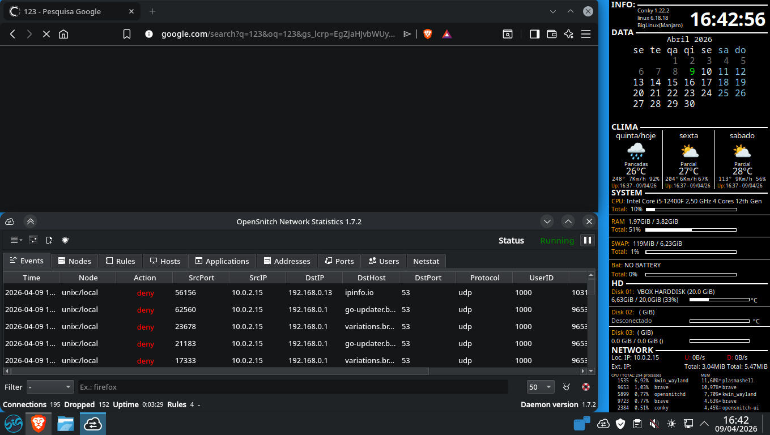The width and height of the screenshot is (770, 435).
Task: Click the clear events broom icon
Action: 566,387
